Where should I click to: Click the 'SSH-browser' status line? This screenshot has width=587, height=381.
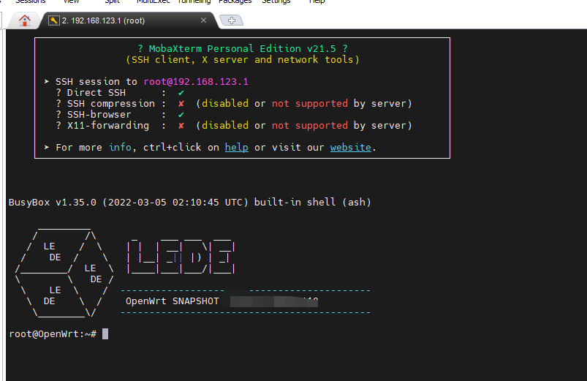[x=120, y=115]
